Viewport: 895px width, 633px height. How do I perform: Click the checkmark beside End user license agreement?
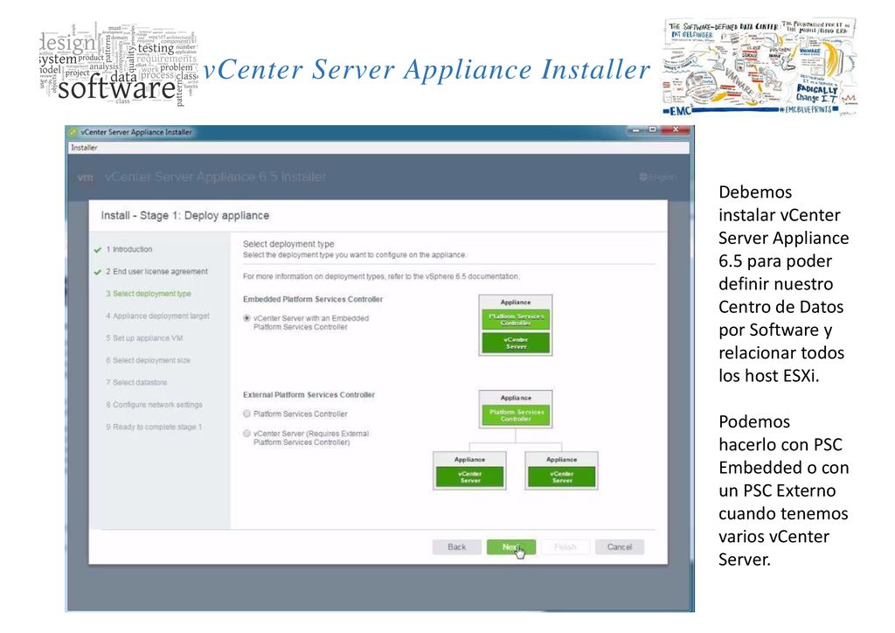(x=98, y=272)
